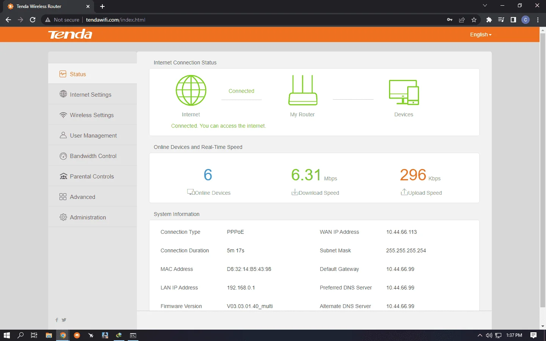546x341 pixels.
Task: Click the Tenda logo in the orange header
Action: [x=70, y=34]
